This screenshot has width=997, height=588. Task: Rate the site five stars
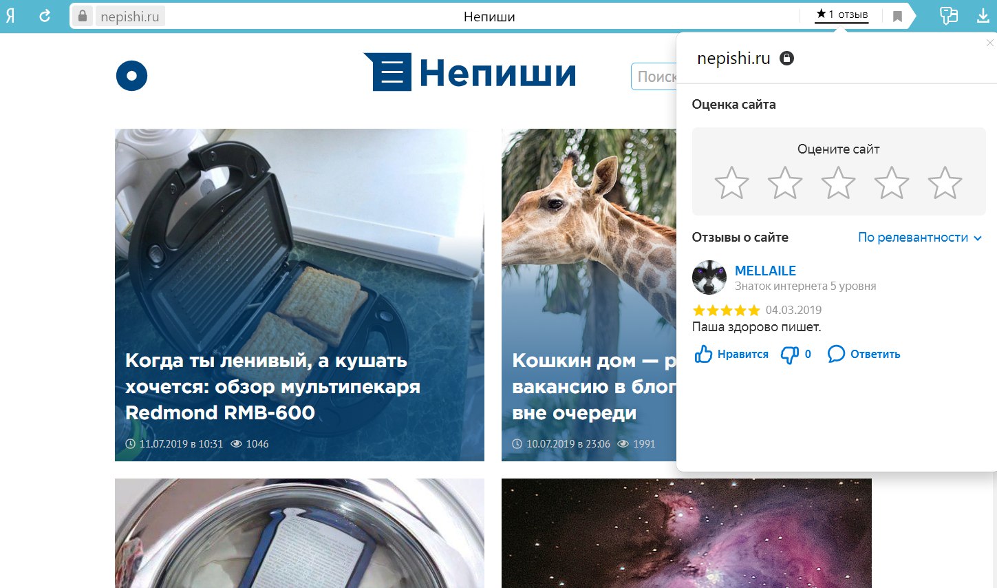tap(945, 183)
